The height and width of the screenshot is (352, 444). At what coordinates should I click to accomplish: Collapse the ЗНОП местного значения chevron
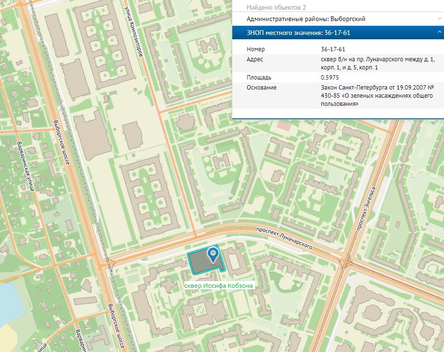(x=439, y=33)
